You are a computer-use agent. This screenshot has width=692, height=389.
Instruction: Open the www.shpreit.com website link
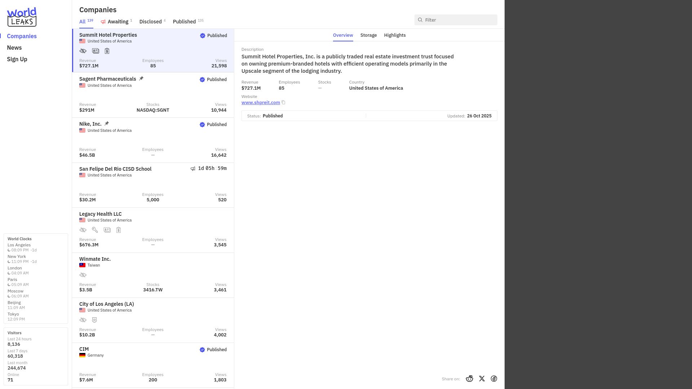pos(261,103)
